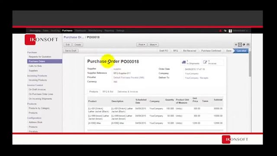
Task: Switch to form view icon
Action: [x=240, y=45]
